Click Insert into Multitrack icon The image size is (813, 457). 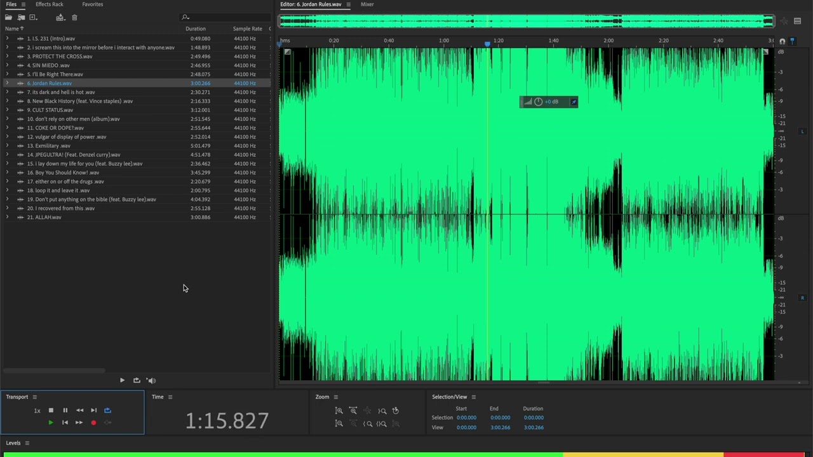click(60, 18)
